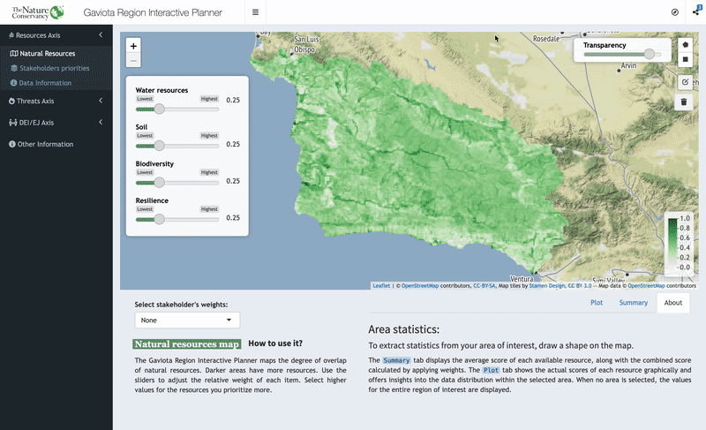
Task: Select the draw rectangle tool on the map
Action: tap(686, 60)
